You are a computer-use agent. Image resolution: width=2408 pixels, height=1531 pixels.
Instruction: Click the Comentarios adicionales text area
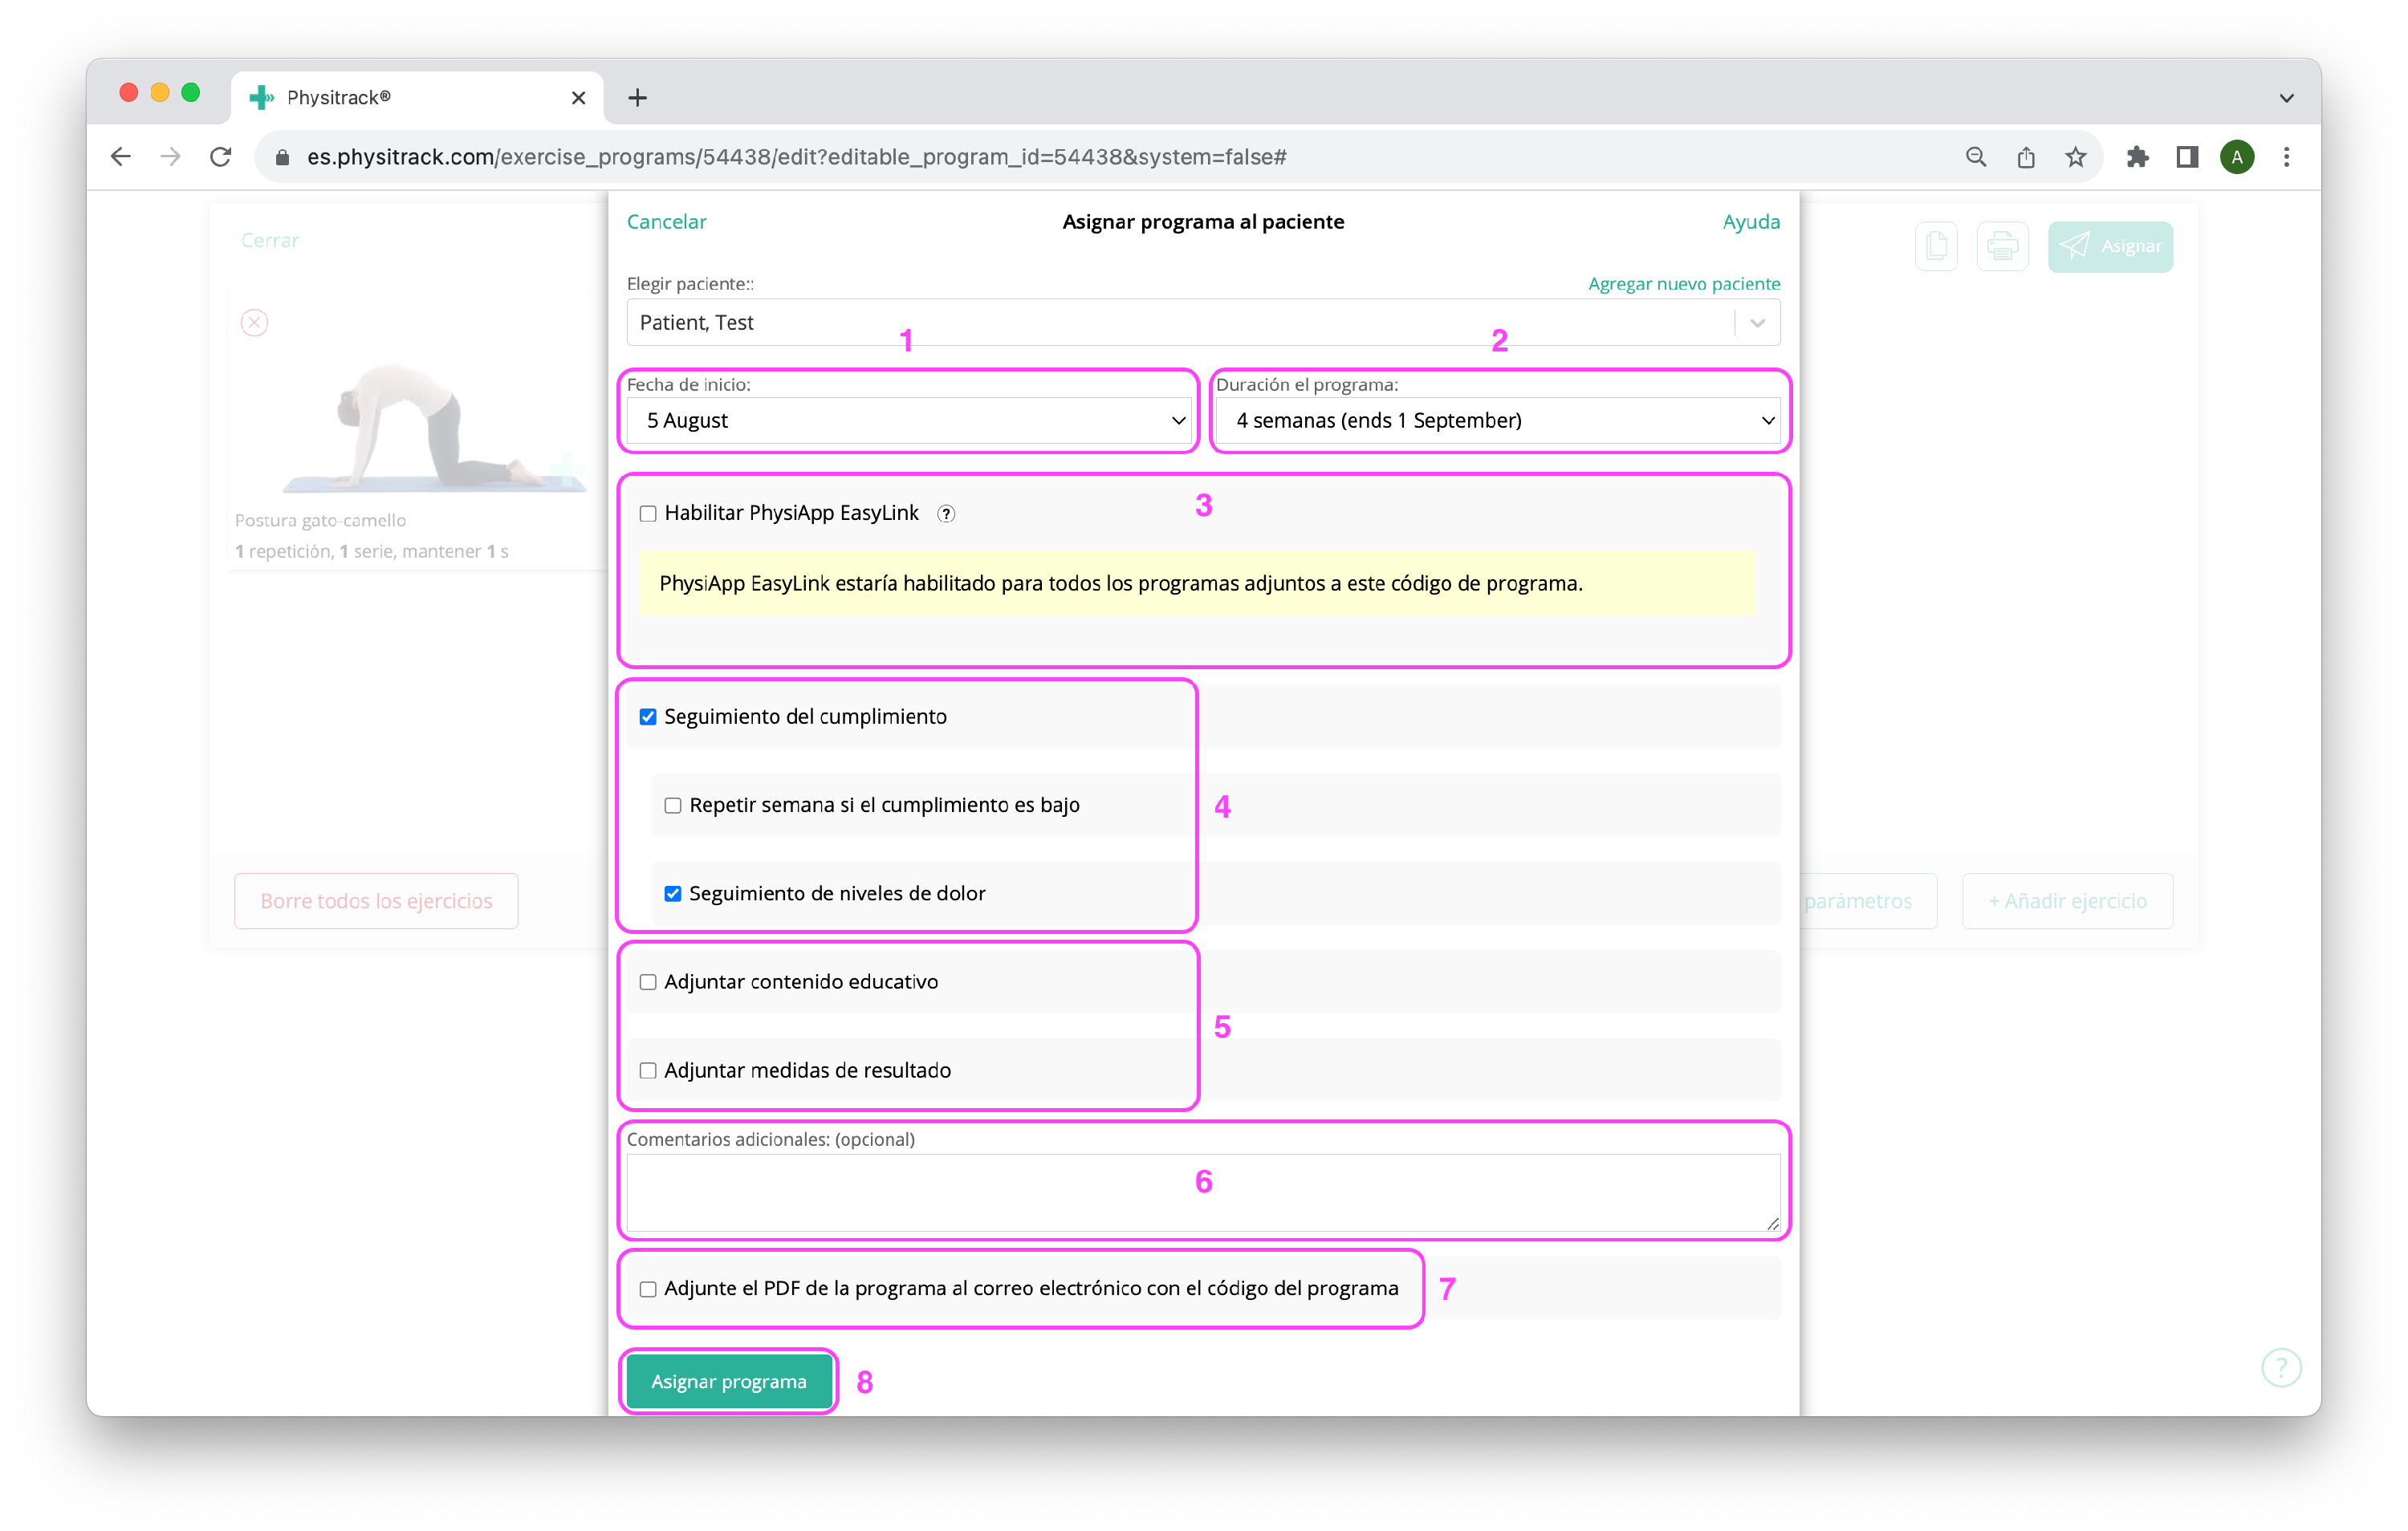1203,1193
